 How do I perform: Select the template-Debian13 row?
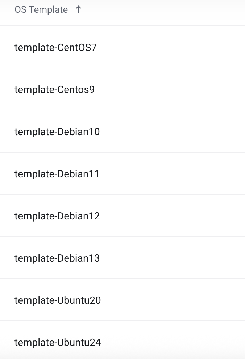(122, 258)
